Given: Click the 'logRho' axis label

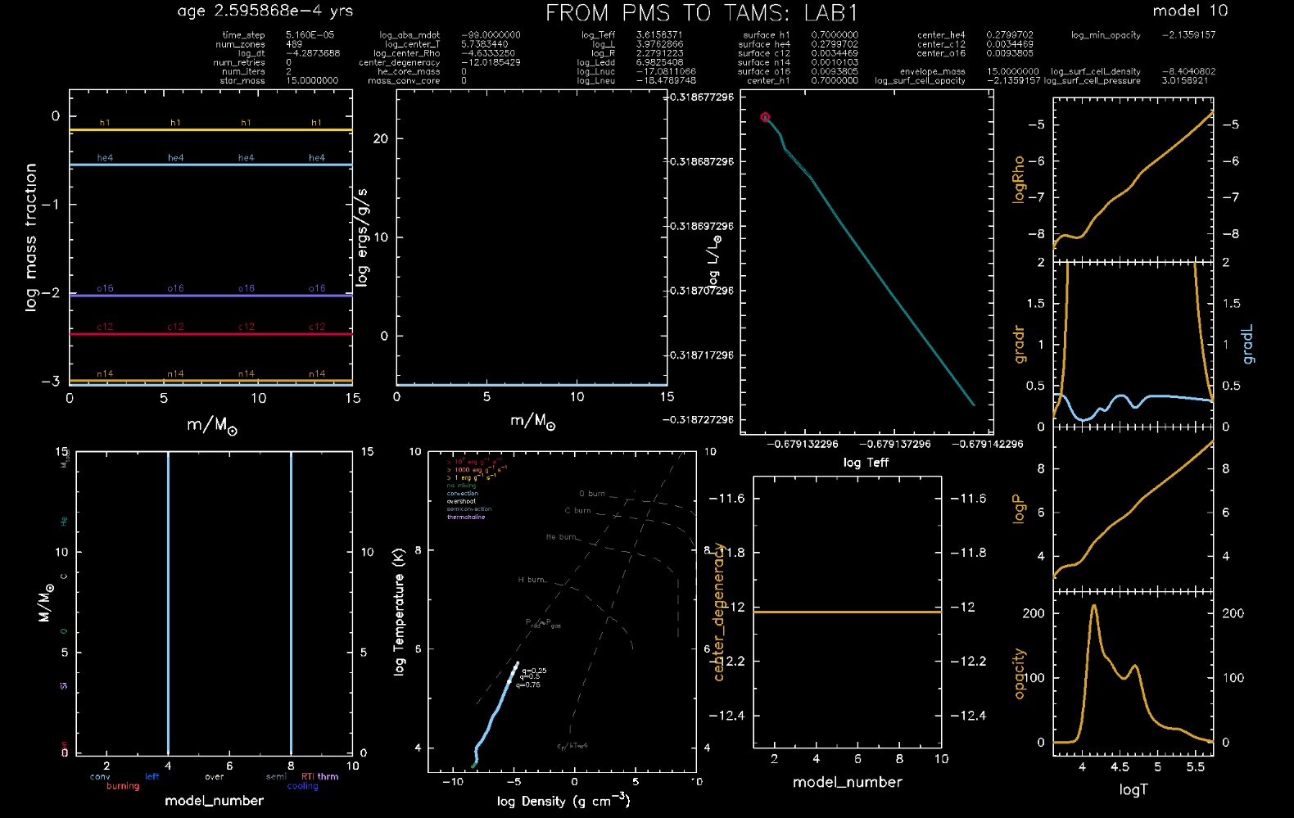Looking at the screenshot, I should point(1019,179).
